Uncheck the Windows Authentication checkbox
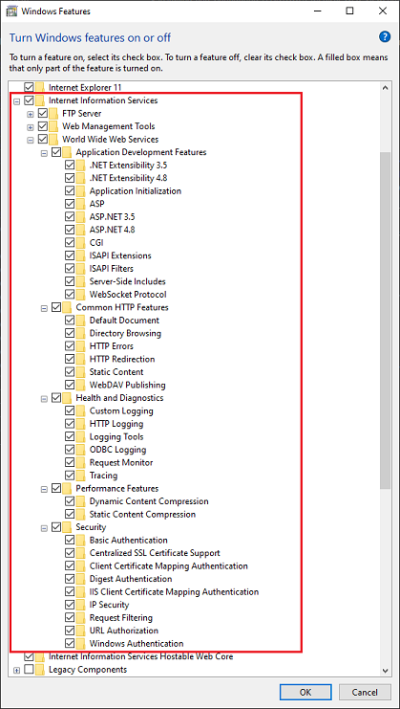Image resolution: width=400 pixels, height=709 pixels. pos(70,643)
